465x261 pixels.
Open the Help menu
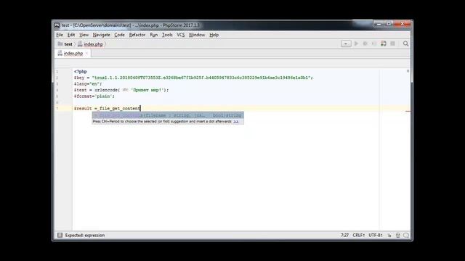(x=214, y=35)
